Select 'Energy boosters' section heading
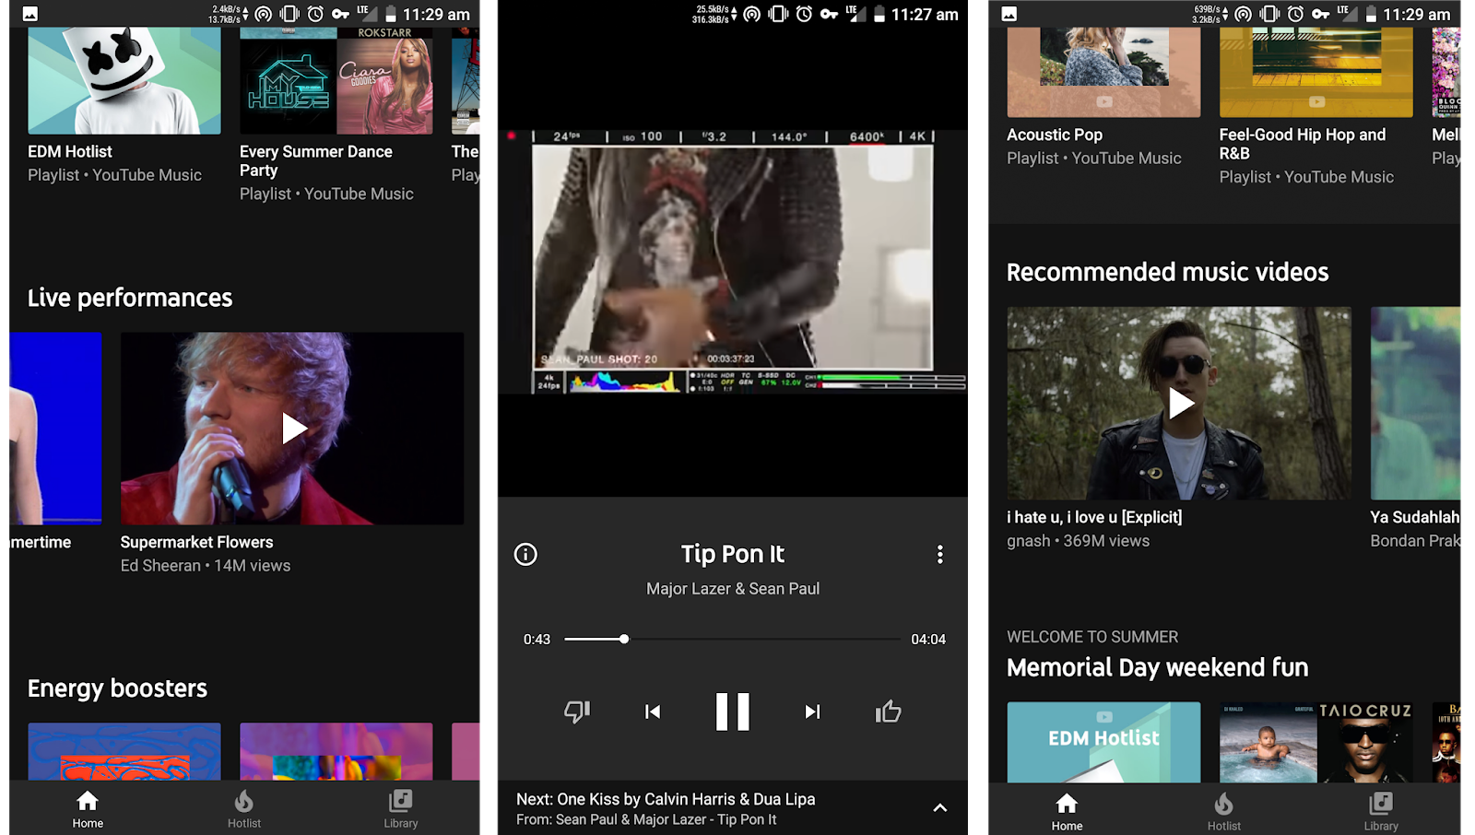 [117, 688]
